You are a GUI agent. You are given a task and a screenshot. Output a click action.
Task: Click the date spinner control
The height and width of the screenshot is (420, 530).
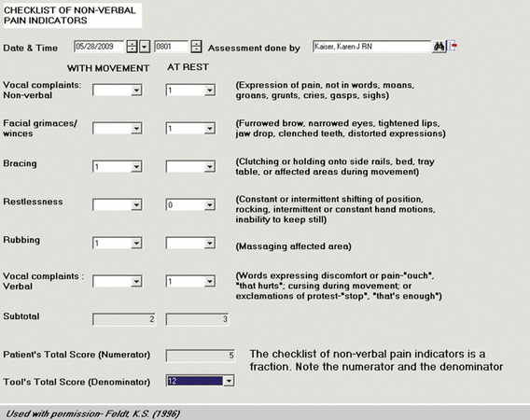click(x=132, y=47)
